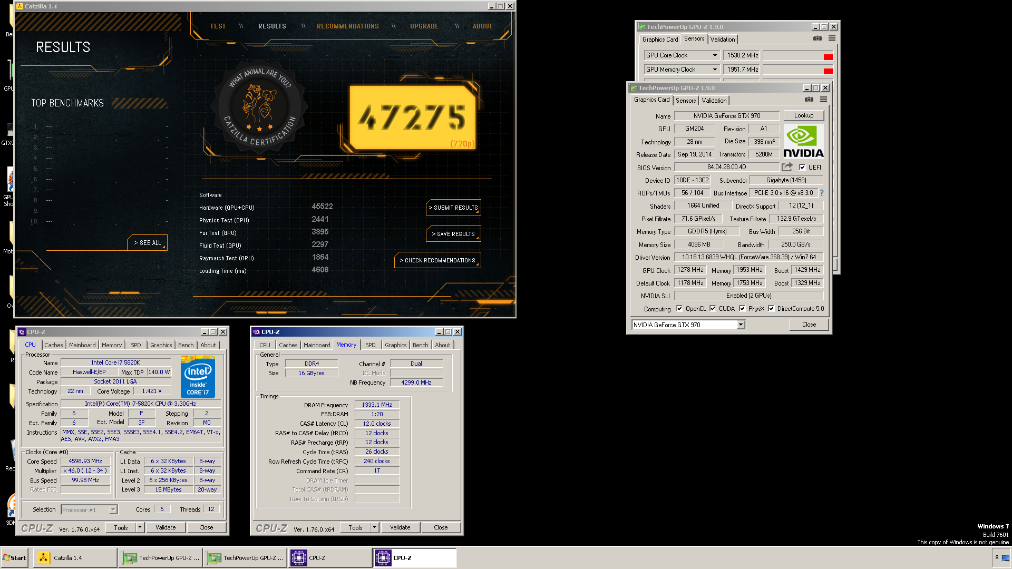Screen dimensions: 1012x569
Task: Toggle the UEFI checkbox
Action: [802, 167]
